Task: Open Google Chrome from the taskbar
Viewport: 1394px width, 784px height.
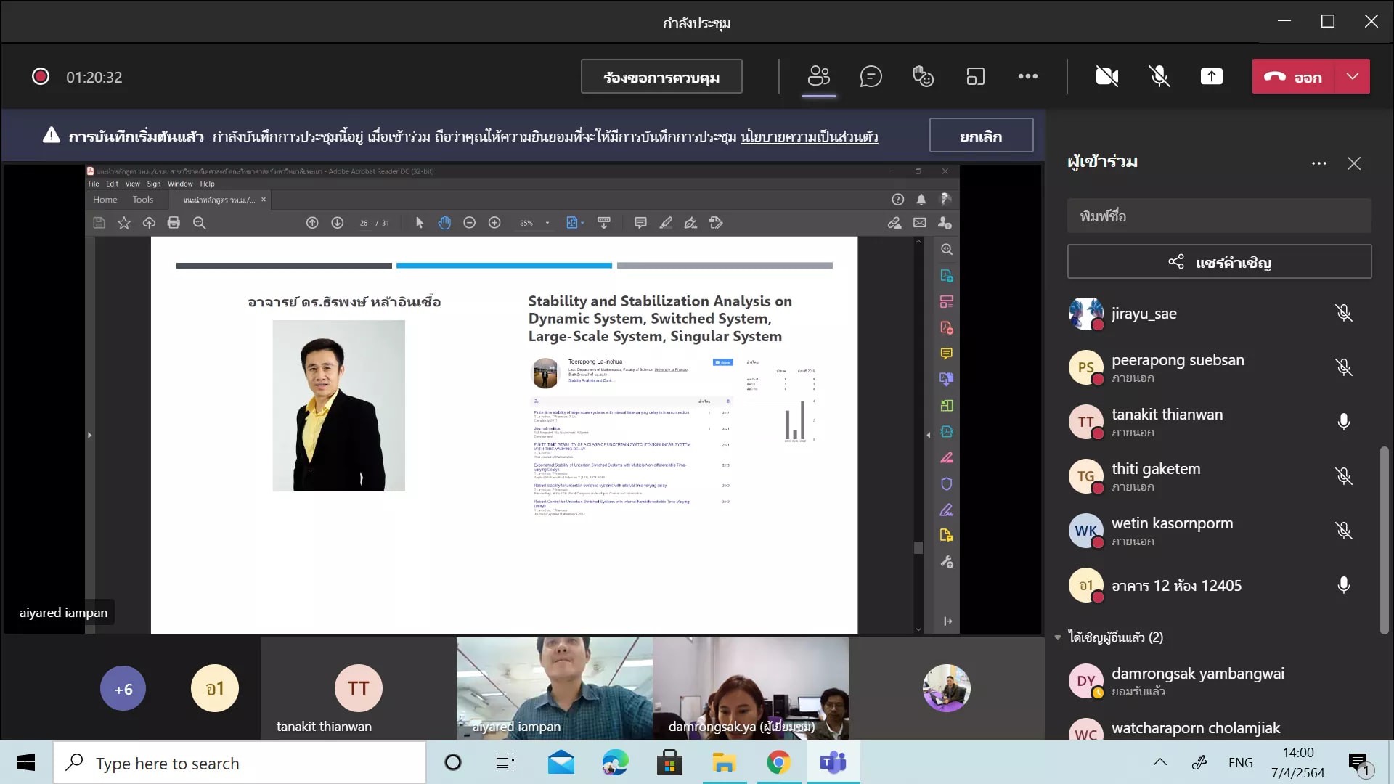Action: (x=778, y=763)
